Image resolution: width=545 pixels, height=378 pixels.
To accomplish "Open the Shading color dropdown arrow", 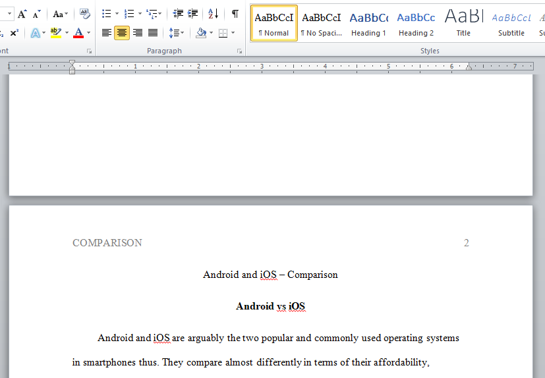I will coord(211,33).
